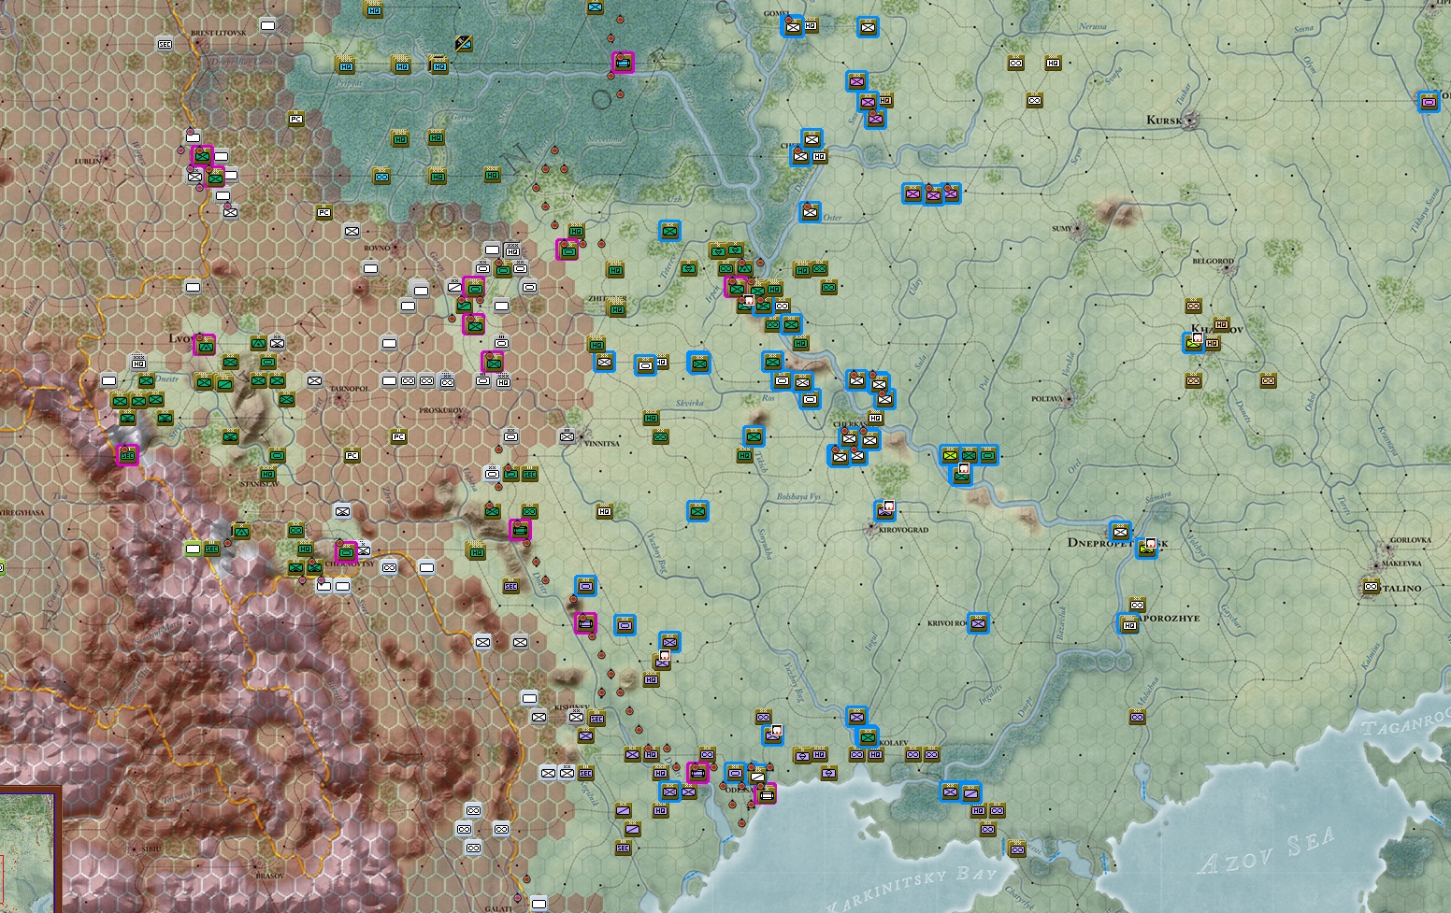Select the black diagonal air unit counter
1451x913 pixels.
point(464,42)
